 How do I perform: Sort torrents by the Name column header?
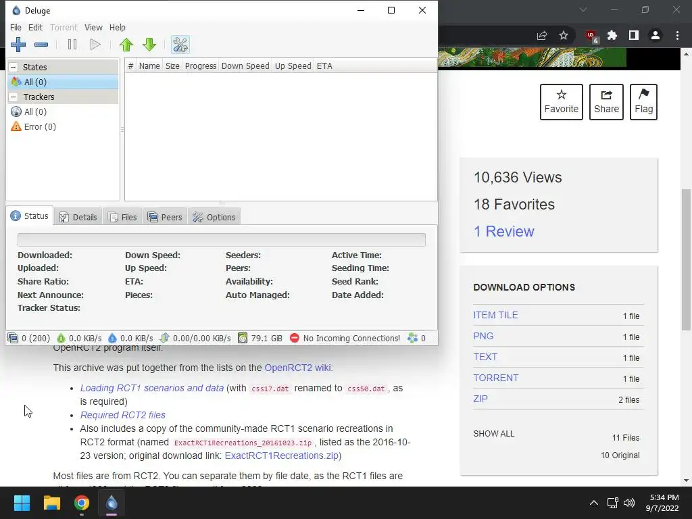point(149,66)
